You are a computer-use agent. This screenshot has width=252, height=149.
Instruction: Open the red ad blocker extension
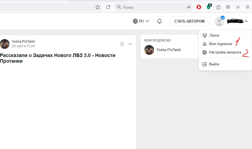(x=199, y=7)
